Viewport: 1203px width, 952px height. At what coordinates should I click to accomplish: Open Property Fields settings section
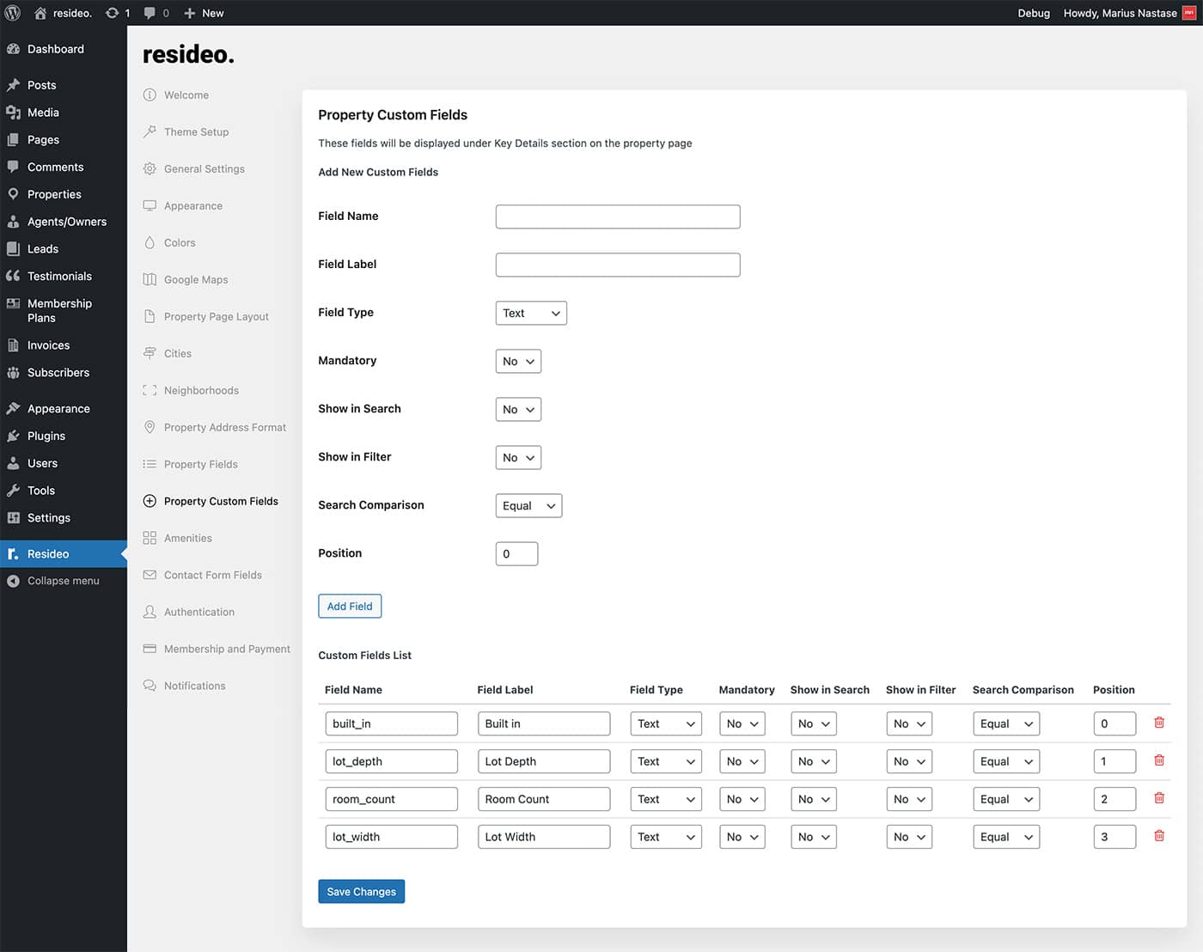pos(200,465)
